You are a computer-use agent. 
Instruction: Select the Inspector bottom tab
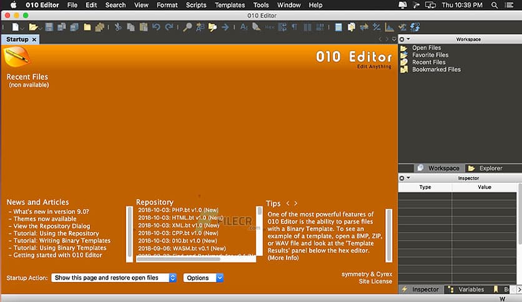pyautogui.click(x=421, y=290)
